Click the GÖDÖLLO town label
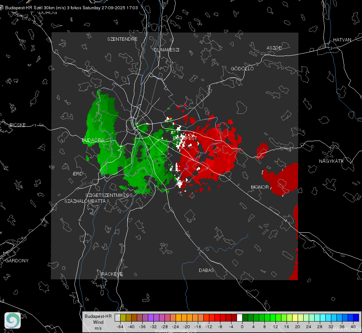Screen dimensions: 362x333 click(x=242, y=68)
